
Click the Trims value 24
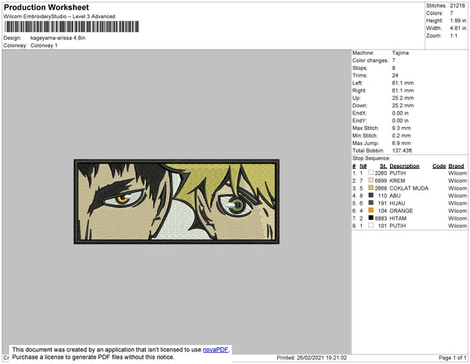395,75
